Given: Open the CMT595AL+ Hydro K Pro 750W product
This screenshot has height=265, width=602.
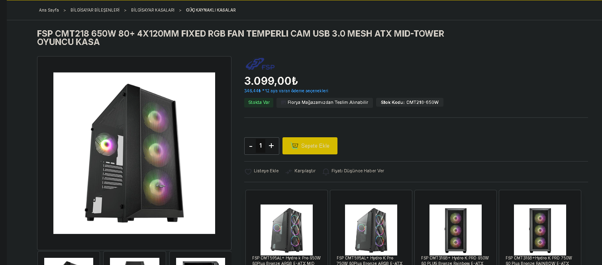Looking at the screenshot, I should [x=371, y=228].
